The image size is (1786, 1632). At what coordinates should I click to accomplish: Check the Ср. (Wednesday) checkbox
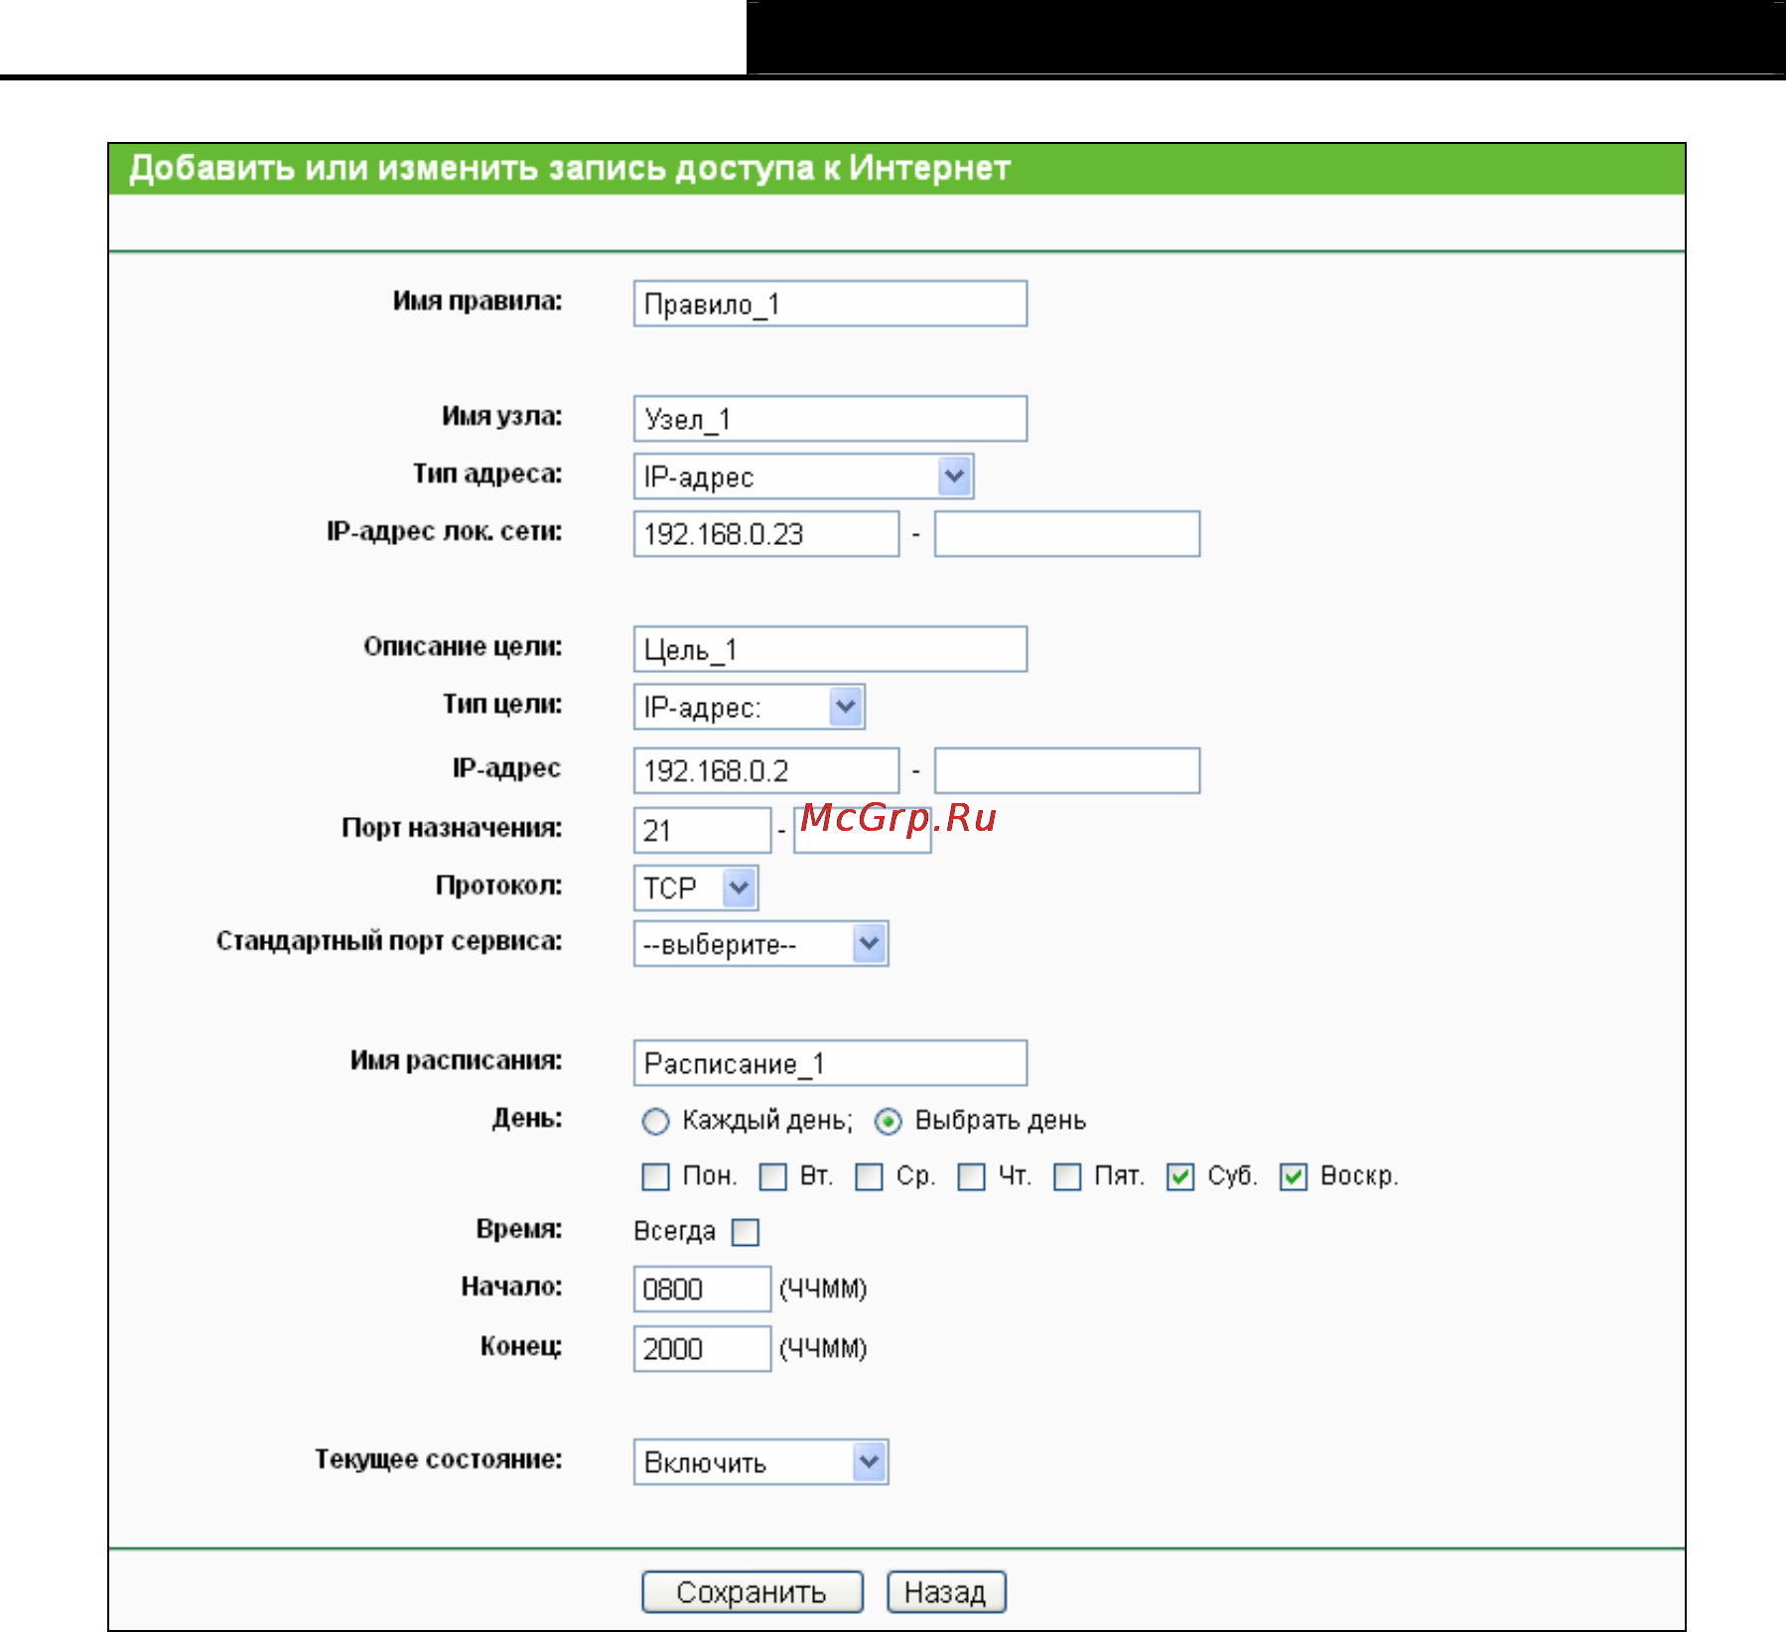coord(869,1176)
